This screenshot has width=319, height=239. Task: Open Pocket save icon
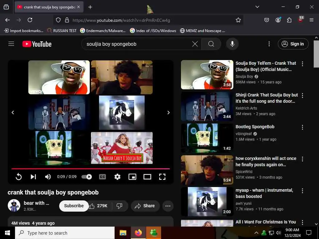(x=267, y=20)
